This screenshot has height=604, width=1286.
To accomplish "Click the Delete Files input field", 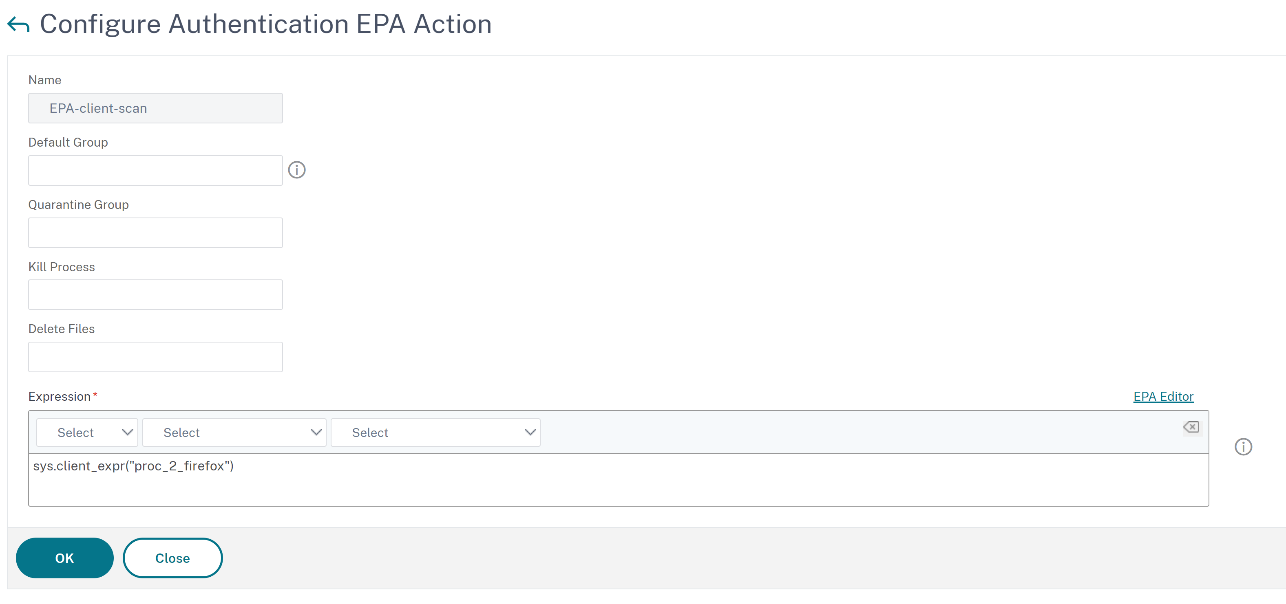I will tap(155, 356).
